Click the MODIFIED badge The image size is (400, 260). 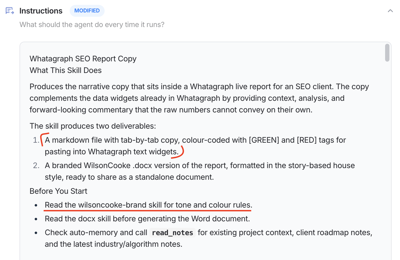click(87, 11)
